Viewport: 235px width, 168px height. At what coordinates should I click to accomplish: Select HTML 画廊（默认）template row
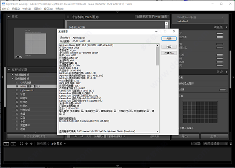32,86
